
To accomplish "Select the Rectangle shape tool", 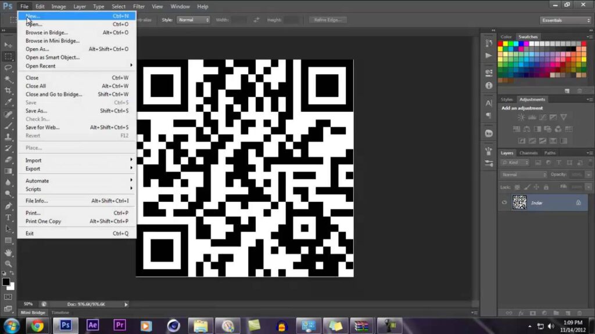I will 8,241.
